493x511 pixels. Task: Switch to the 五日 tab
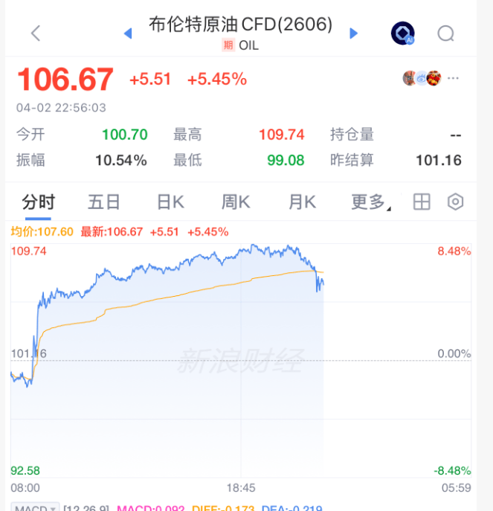tap(103, 202)
